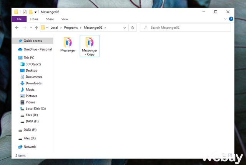Click the Local Disk (C:) drive icon
This screenshot has height=165, width=246.
[22, 109]
